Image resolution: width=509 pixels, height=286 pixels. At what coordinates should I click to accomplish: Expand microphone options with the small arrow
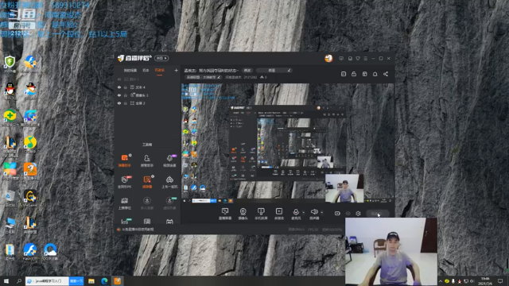(304, 213)
